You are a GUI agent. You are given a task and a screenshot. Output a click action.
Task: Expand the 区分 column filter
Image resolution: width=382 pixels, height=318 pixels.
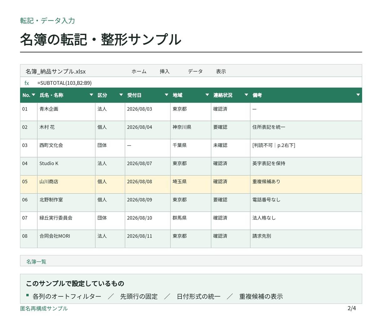click(121, 95)
